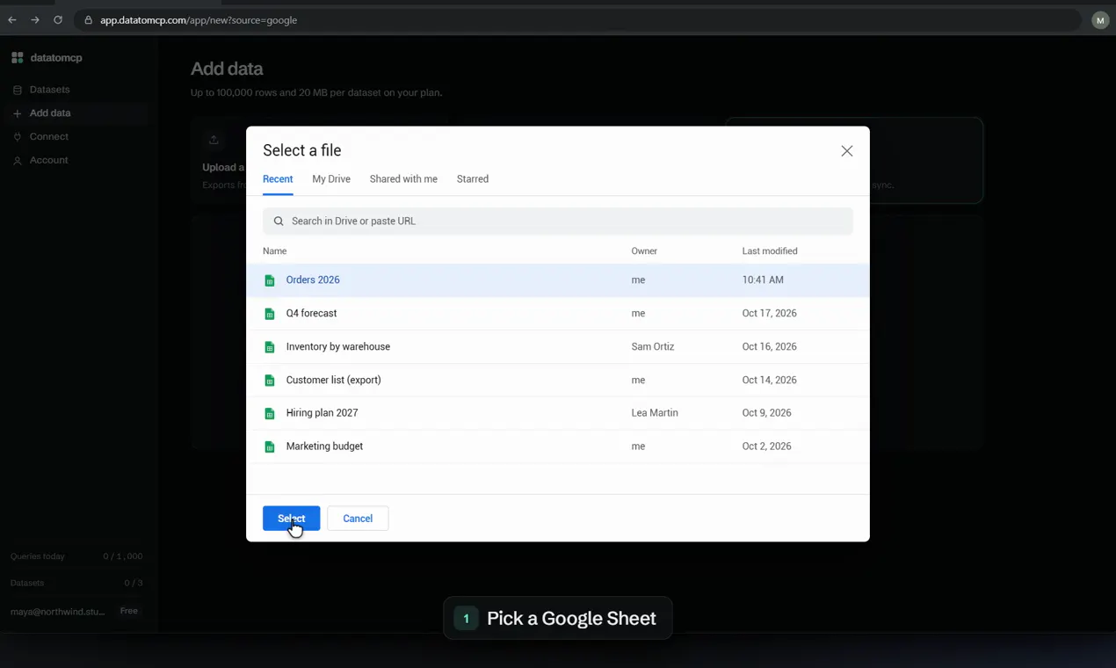Click the Oct 2, 2026 date
This screenshot has width=1116, height=668.
click(x=767, y=447)
